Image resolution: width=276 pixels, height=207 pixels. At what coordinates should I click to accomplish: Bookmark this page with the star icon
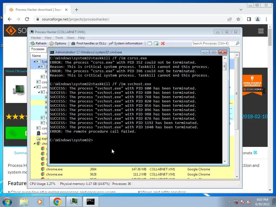[238, 19]
